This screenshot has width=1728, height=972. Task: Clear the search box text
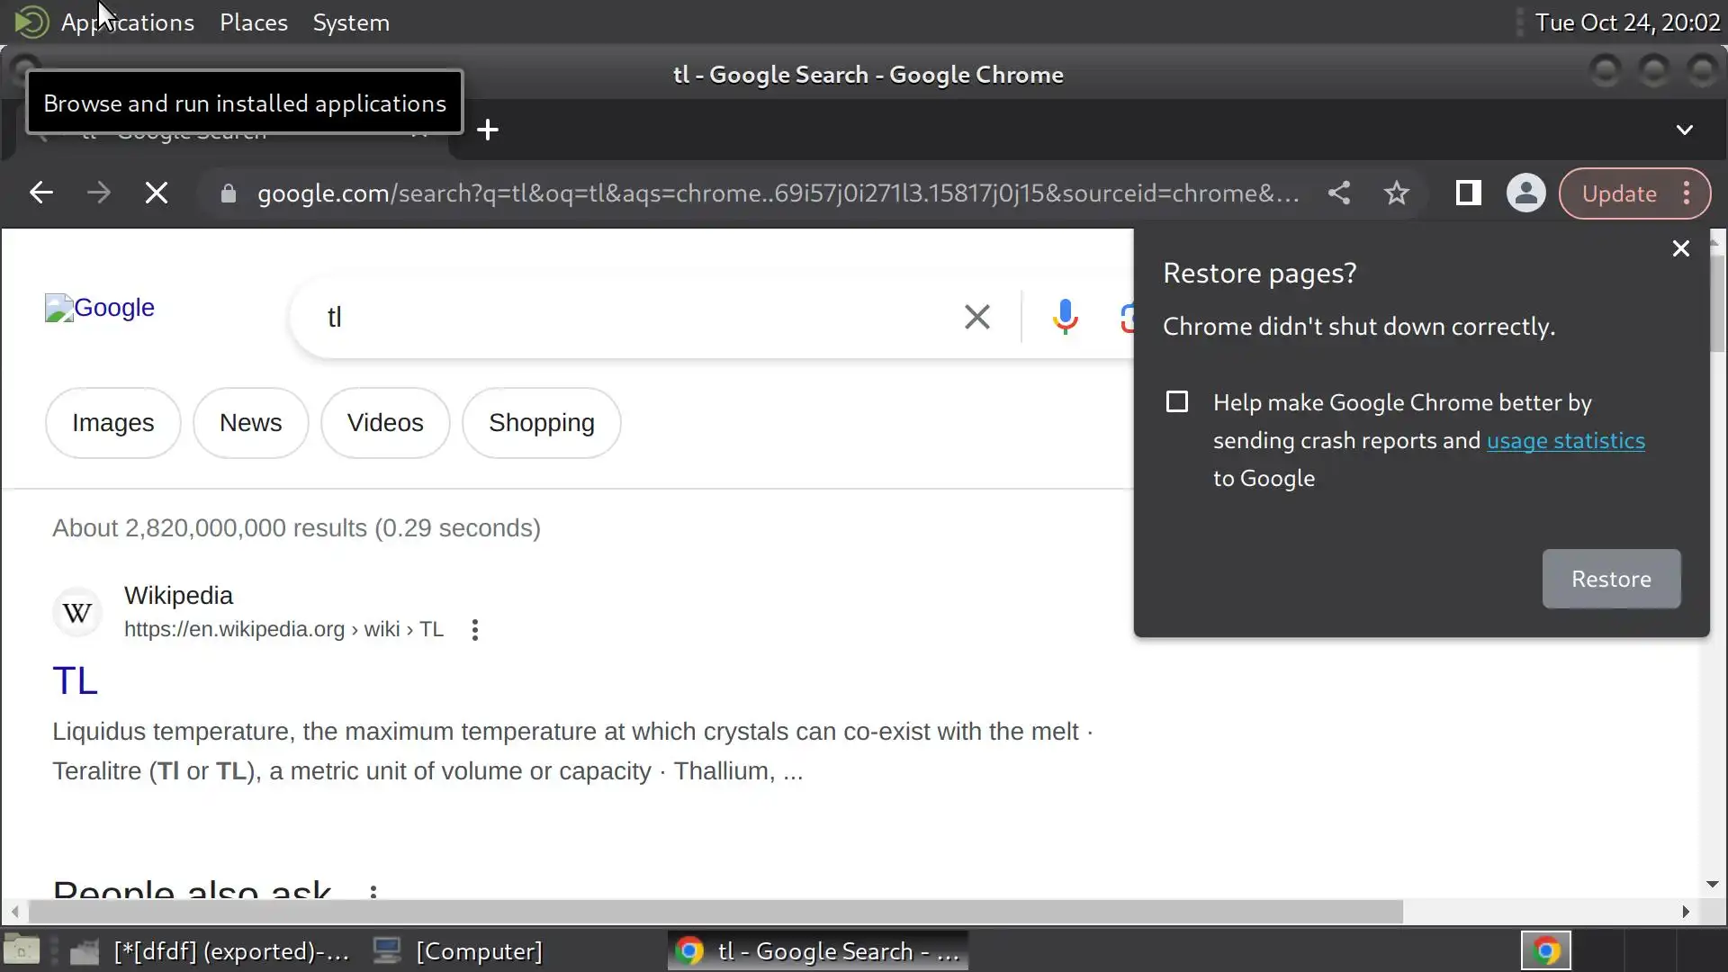(976, 317)
